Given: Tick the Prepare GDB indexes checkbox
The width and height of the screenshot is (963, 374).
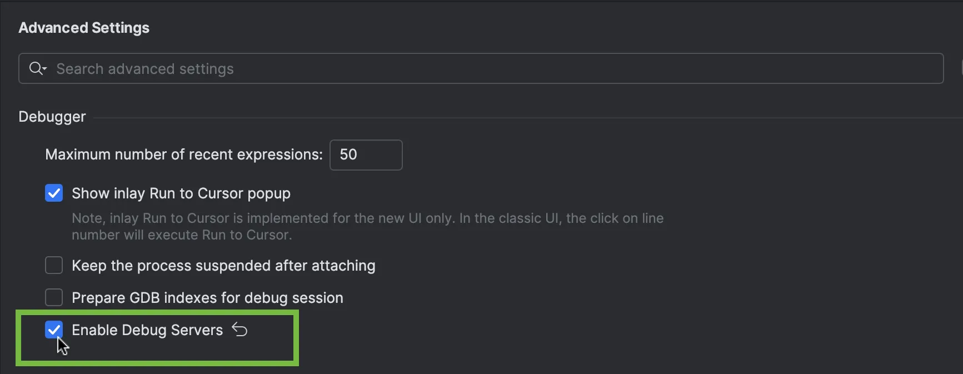Looking at the screenshot, I should click(x=54, y=298).
